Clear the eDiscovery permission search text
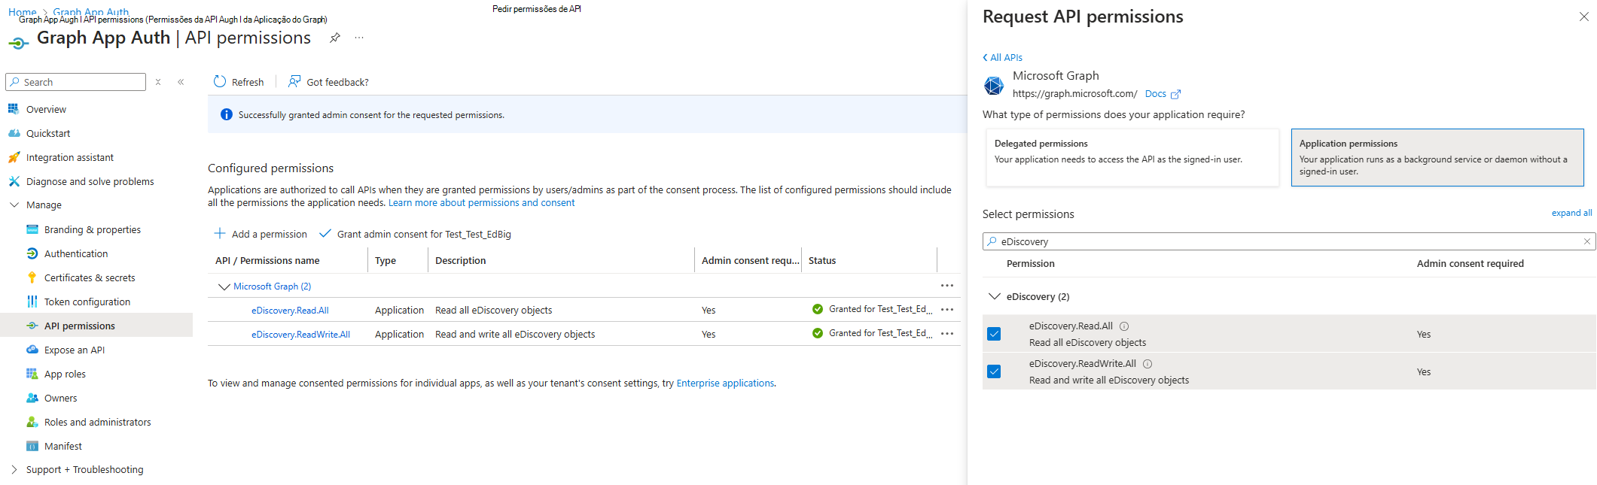Screen dimensions: 1597x485 tap(1586, 241)
